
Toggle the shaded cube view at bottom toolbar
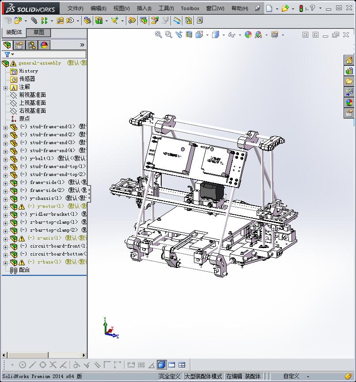click(162, 365)
